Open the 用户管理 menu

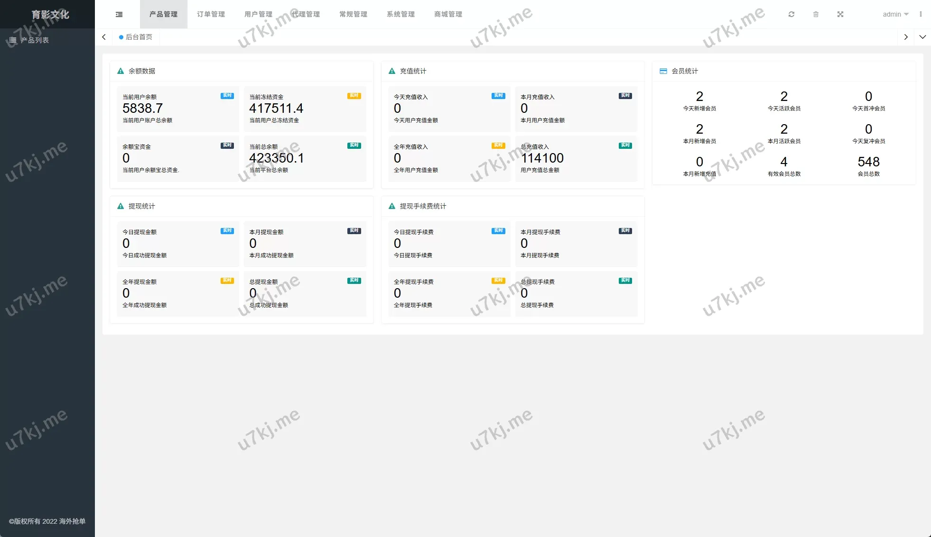click(259, 14)
